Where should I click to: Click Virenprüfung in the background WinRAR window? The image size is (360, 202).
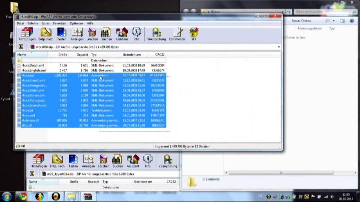coord(168,161)
